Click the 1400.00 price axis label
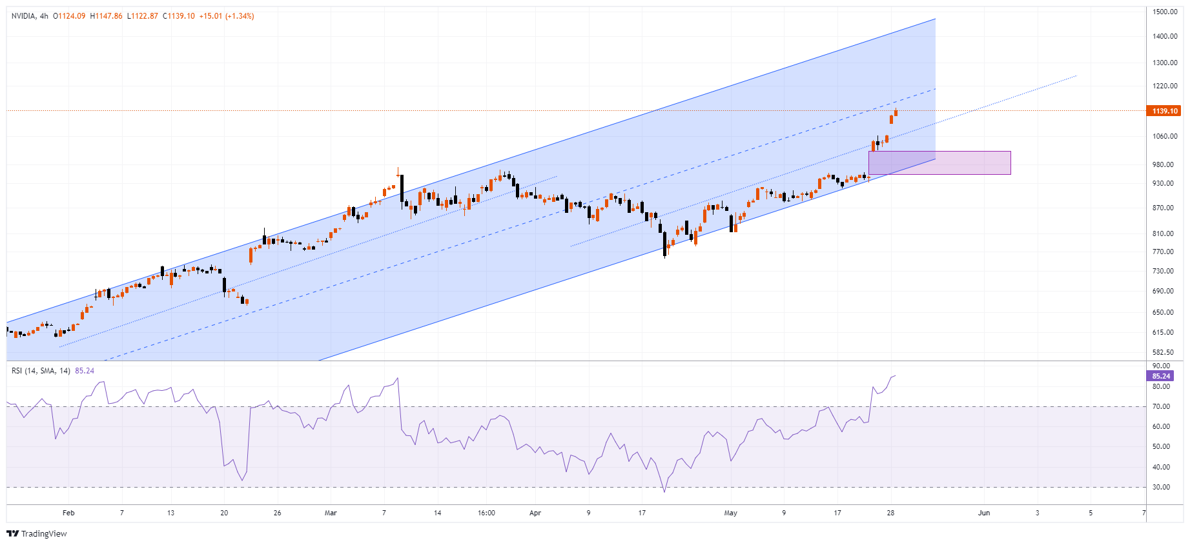 pos(1165,36)
